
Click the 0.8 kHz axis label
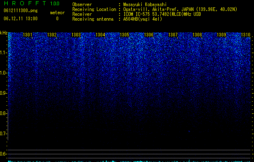[x=3, y=113]
